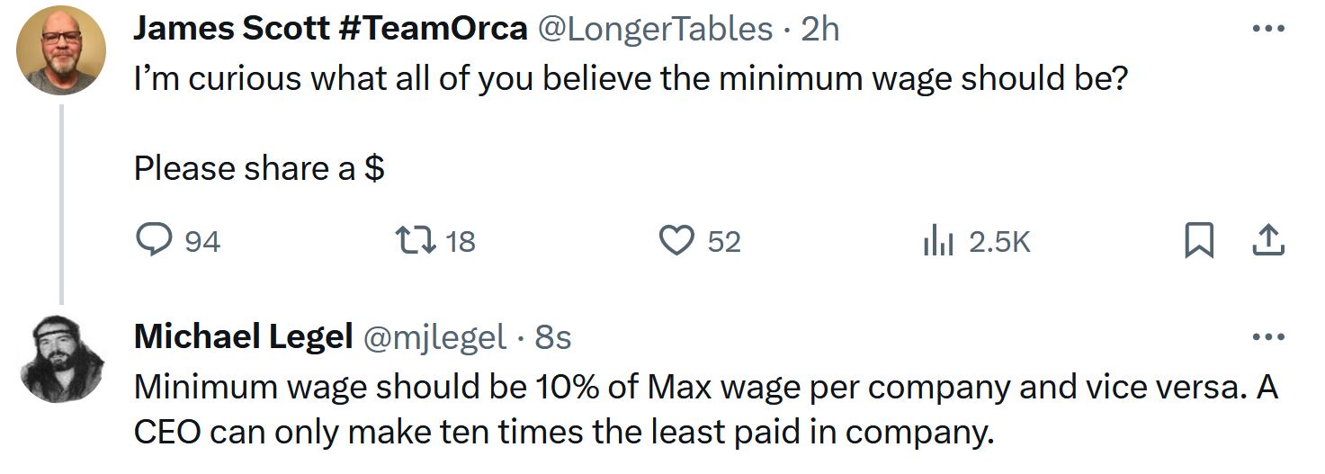The width and height of the screenshot is (1325, 474).
Task: Open the reply icon on James Scott's tweet
Action: click(153, 240)
